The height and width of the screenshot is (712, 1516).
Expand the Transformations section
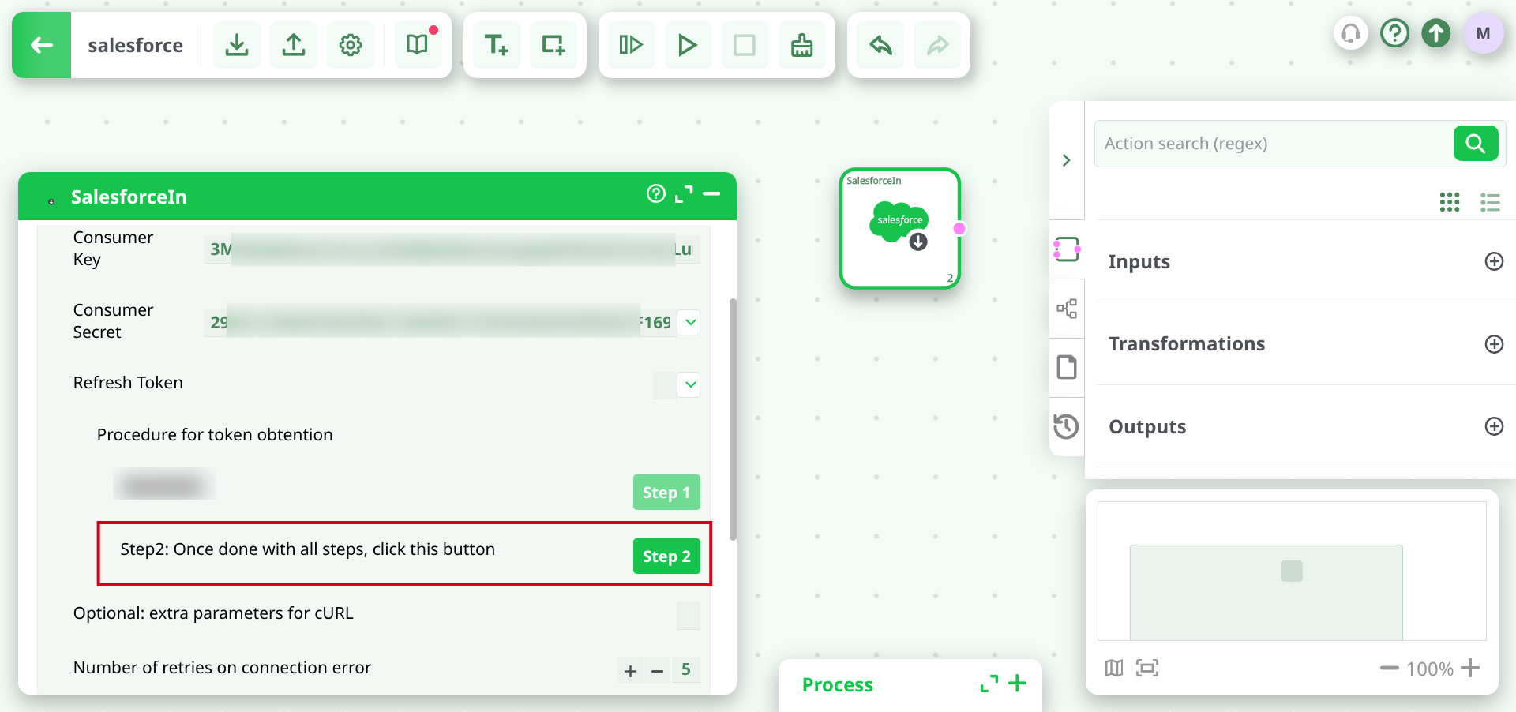pos(1494,344)
